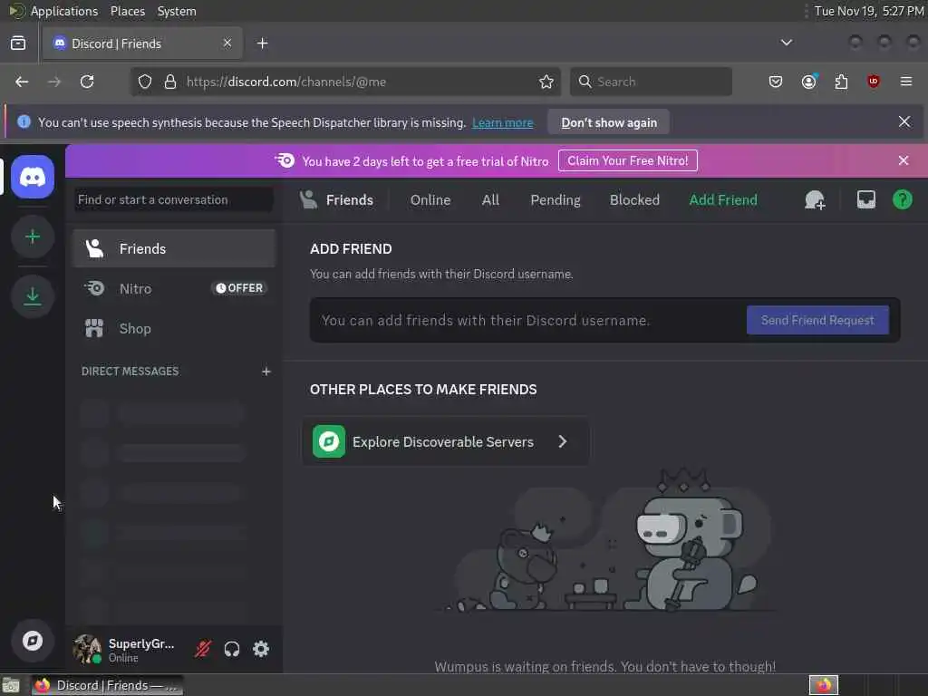This screenshot has width=928, height=696.
Task: Open Shop in the sidebar
Action: point(174,328)
